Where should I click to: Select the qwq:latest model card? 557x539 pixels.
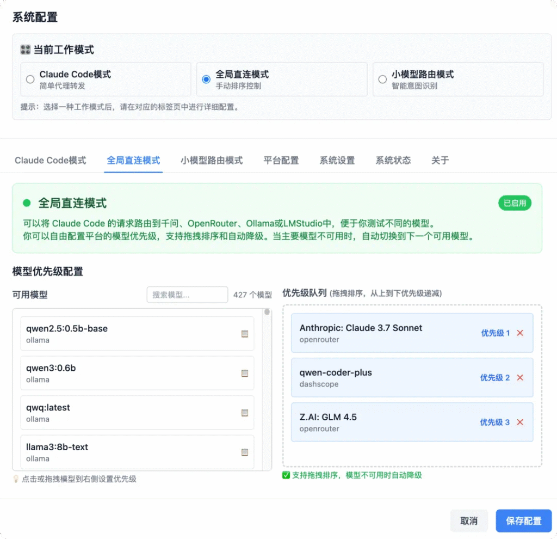click(137, 413)
